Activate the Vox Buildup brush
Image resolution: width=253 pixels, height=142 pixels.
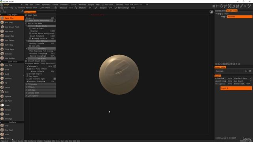pos(12,58)
